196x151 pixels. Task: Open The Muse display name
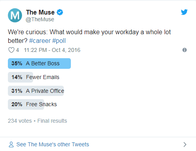coord(40,12)
